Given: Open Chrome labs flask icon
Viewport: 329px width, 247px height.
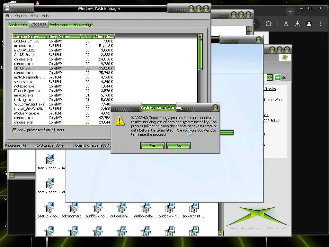Looking at the screenshot, I should pos(286,24).
